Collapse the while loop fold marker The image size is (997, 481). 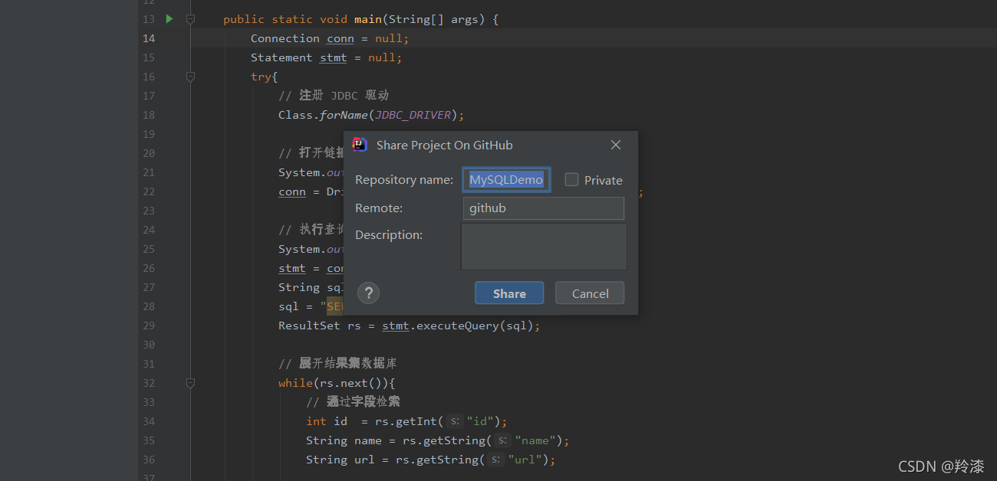pyautogui.click(x=190, y=383)
